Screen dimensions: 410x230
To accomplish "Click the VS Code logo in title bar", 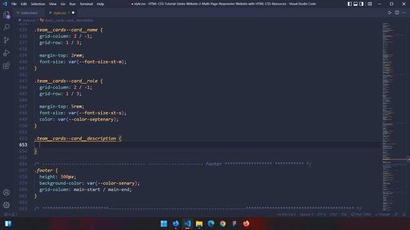I will [4, 4].
